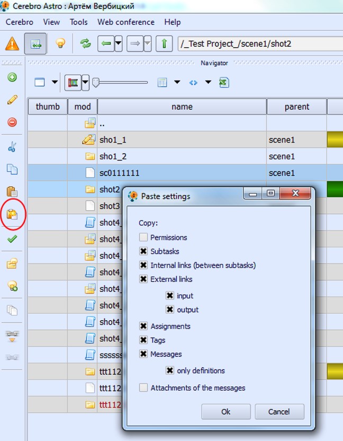Uncheck the only definitions checkbox

coord(170,371)
